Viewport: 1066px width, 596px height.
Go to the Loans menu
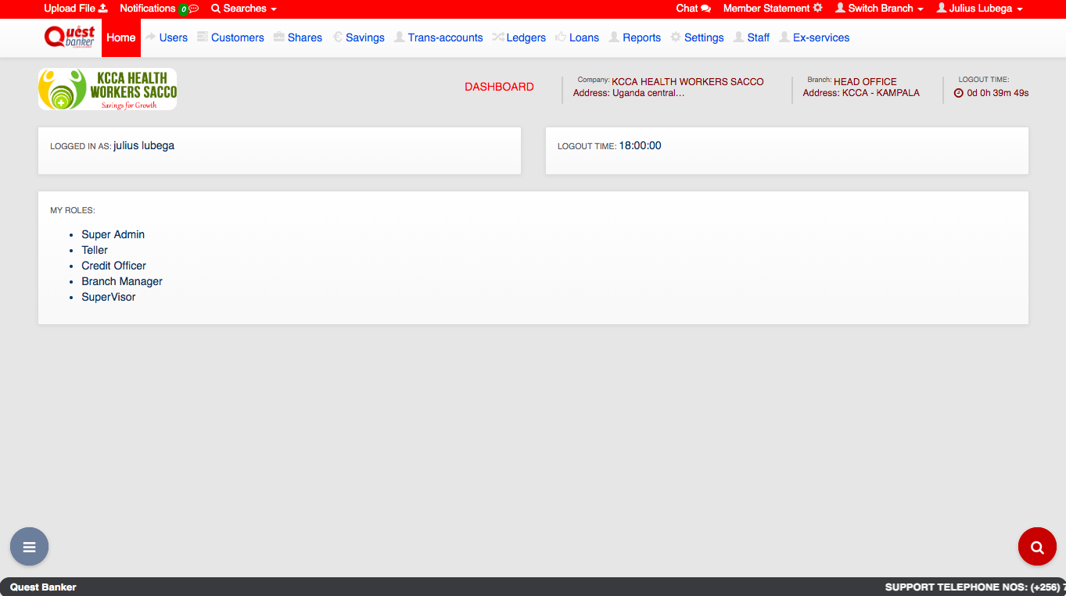pyautogui.click(x=583, y=37)
